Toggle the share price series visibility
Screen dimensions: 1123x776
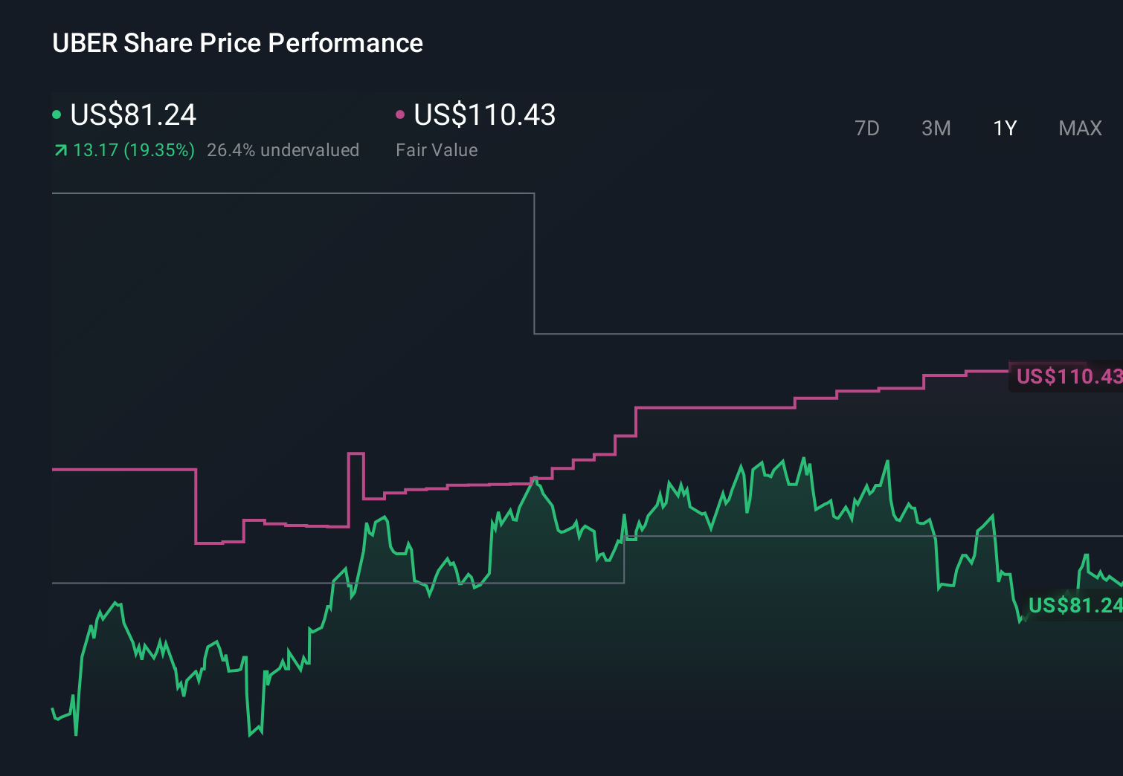tap(132, 114)
